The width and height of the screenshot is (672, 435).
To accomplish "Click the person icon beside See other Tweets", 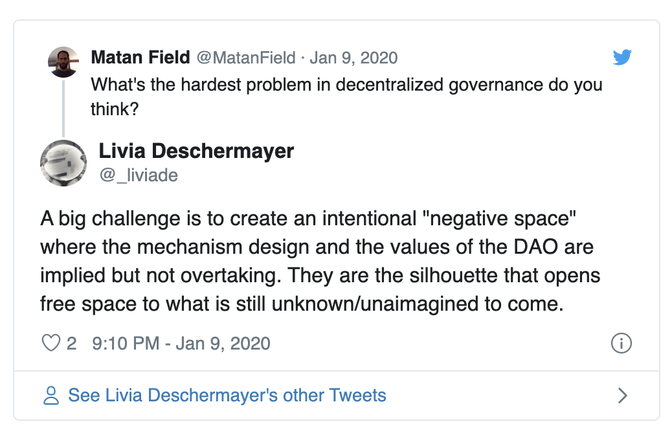I will coord(51,395).
